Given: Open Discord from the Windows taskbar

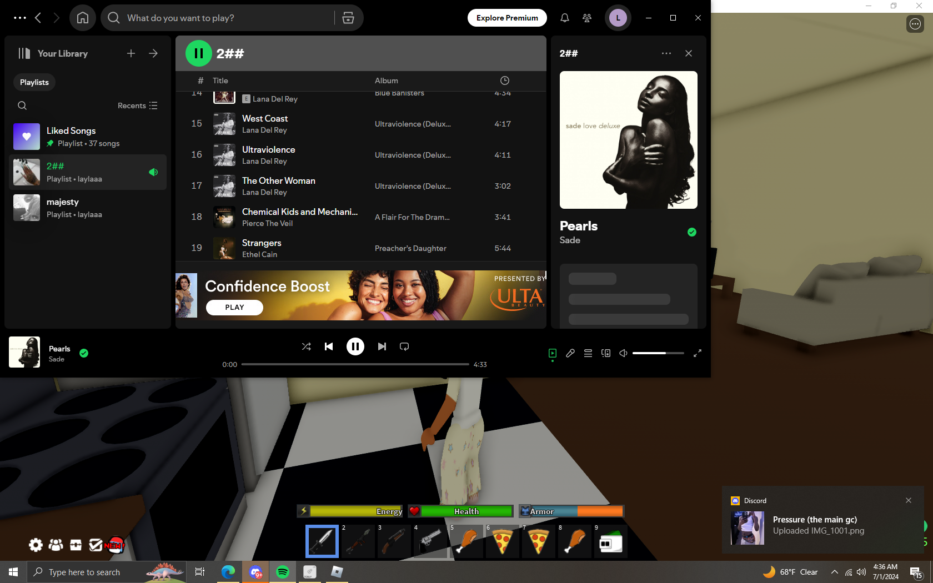Looking at the screenshot, I should (255, 572).
